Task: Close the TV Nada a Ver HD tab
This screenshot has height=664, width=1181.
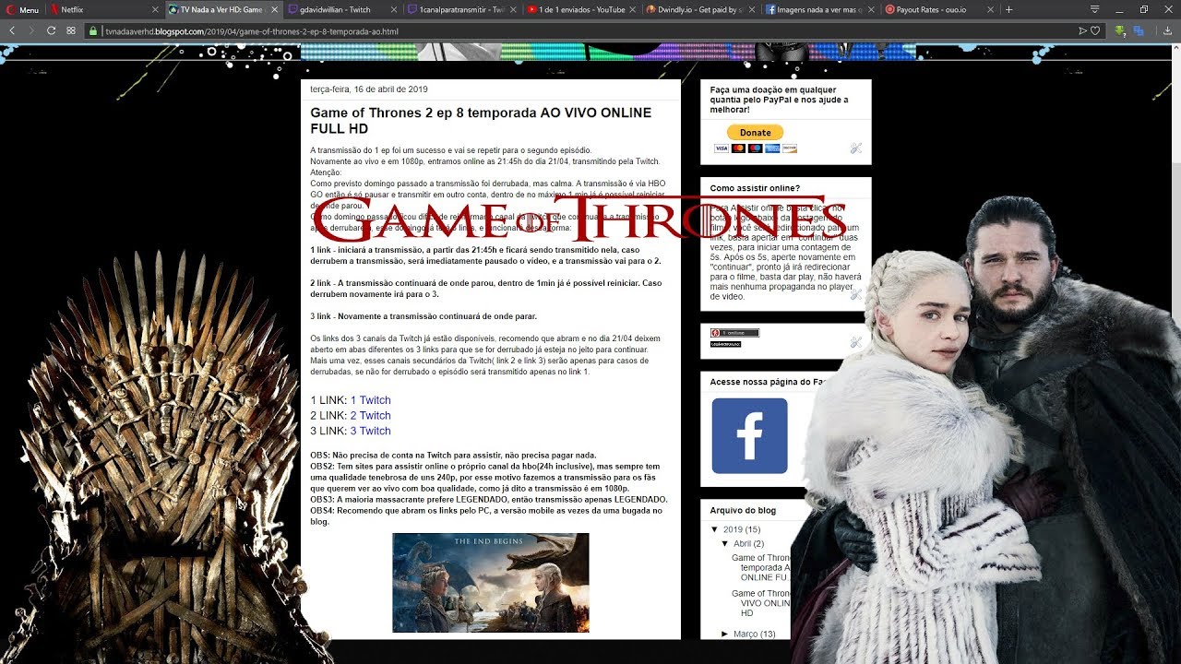Action: pos(274,9)
